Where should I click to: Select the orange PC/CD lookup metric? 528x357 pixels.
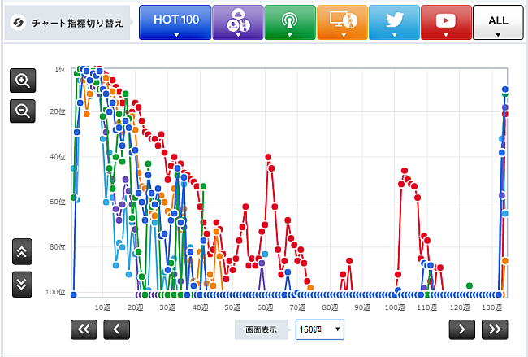click(x=342, y=22)
